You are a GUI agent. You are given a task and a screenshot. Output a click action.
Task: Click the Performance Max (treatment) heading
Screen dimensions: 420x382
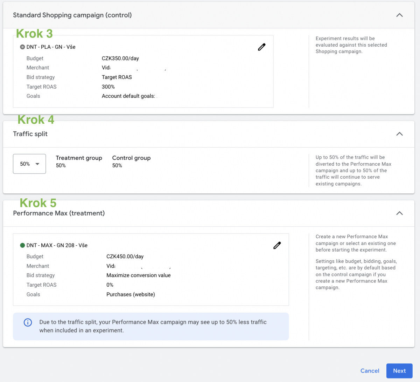point(59,213)
